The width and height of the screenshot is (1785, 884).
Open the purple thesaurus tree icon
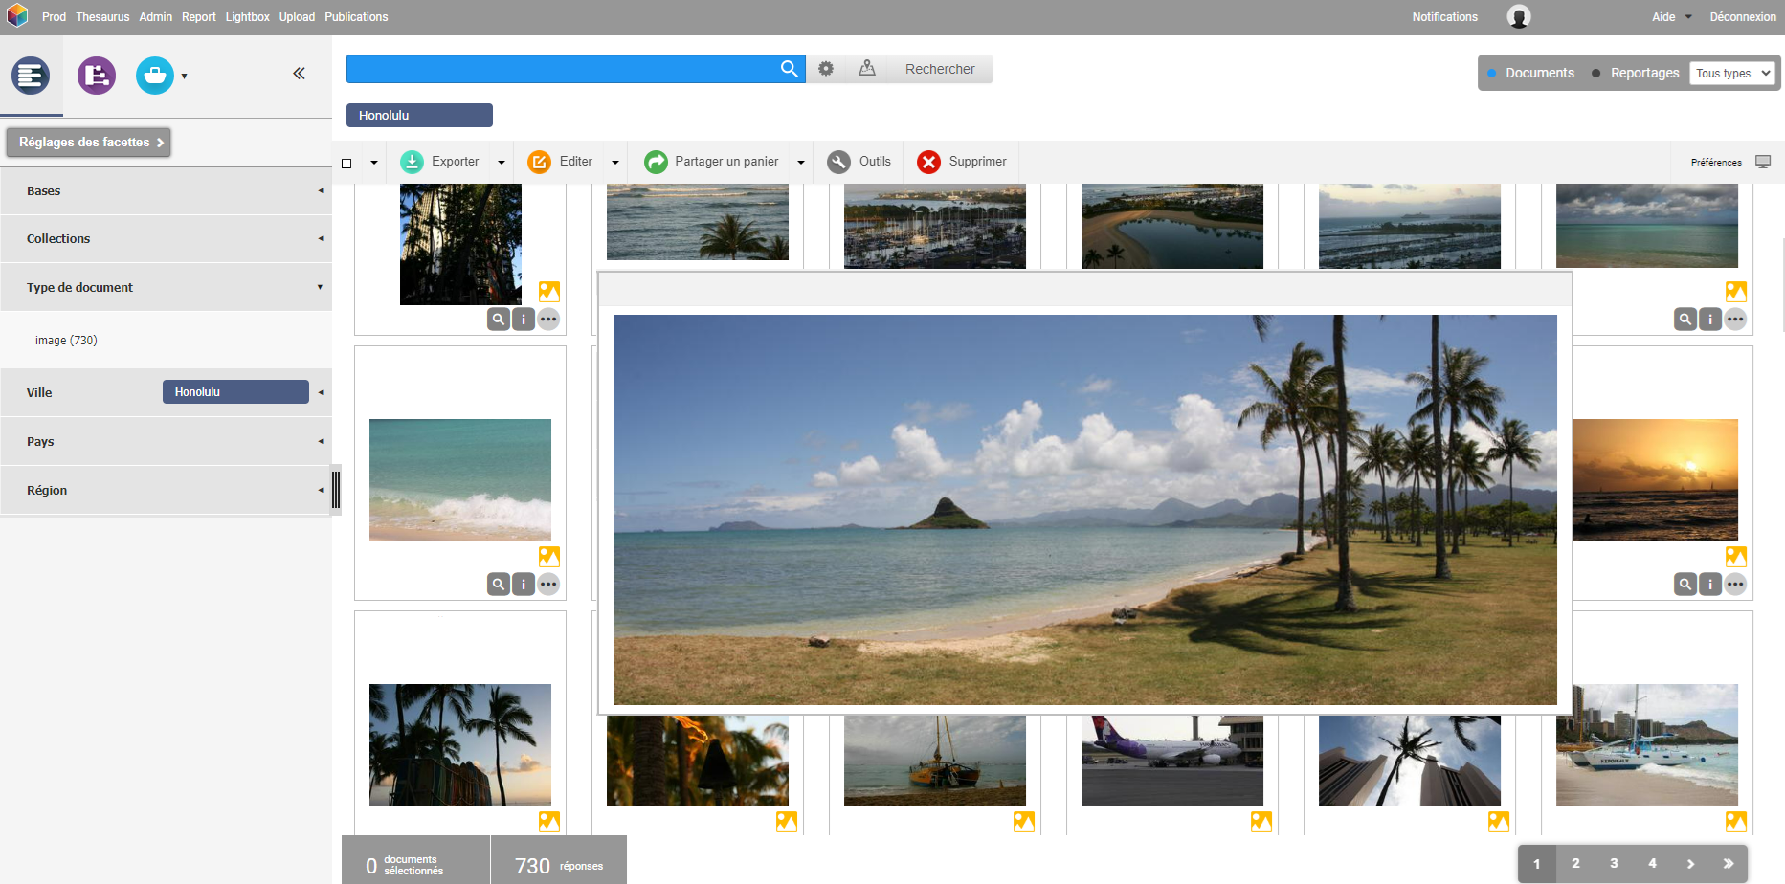97,76
